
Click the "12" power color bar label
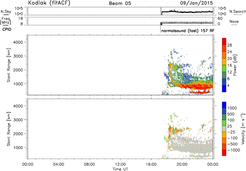229,72
